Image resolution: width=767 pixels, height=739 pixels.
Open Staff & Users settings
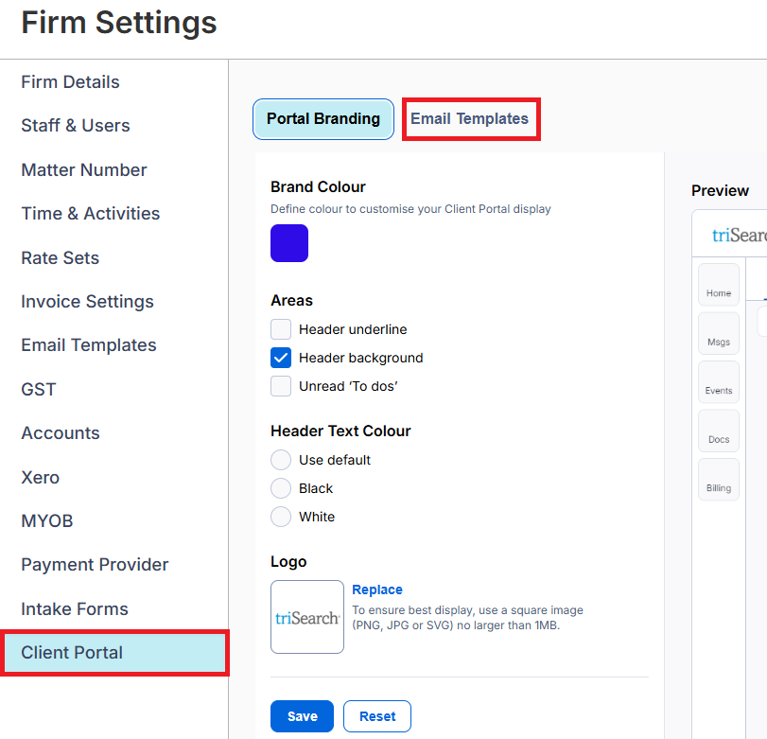[76, 126]
